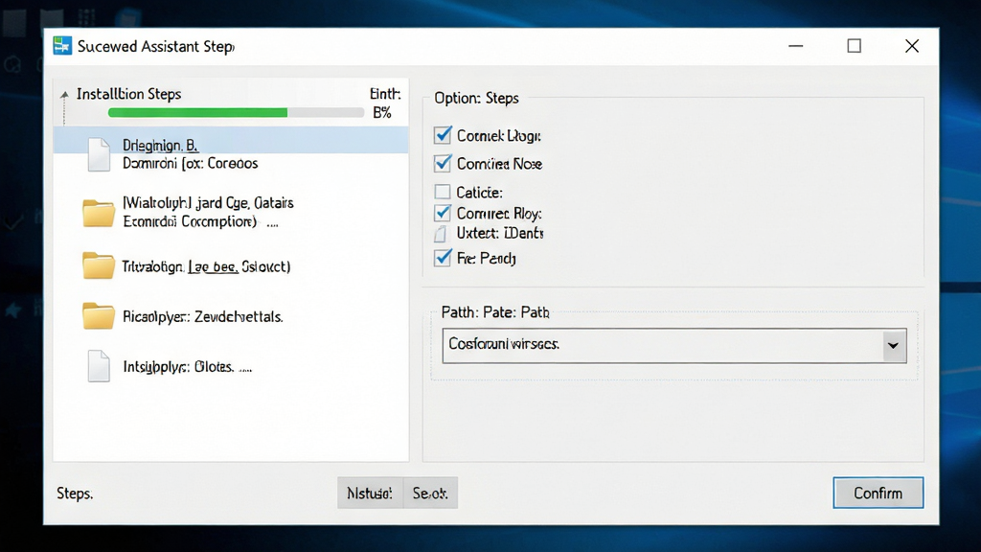Click the 'Einth: B%' progress value
The width and height of the screenshot is (981, 552).
[x=385, y=103]
